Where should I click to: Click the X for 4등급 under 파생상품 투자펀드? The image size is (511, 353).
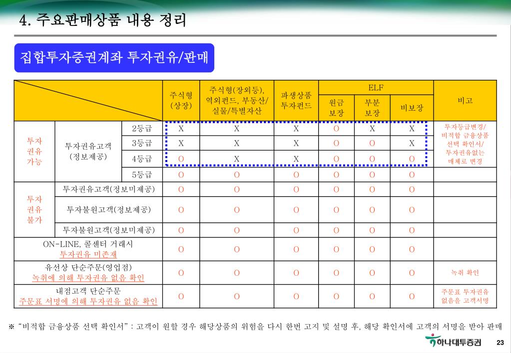(x=296, y=159)
